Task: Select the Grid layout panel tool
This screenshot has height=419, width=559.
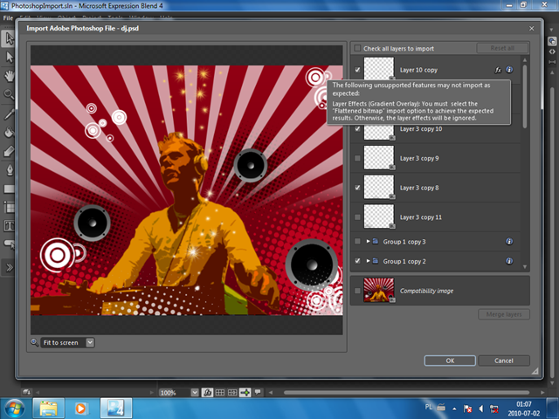Action: 9,207
